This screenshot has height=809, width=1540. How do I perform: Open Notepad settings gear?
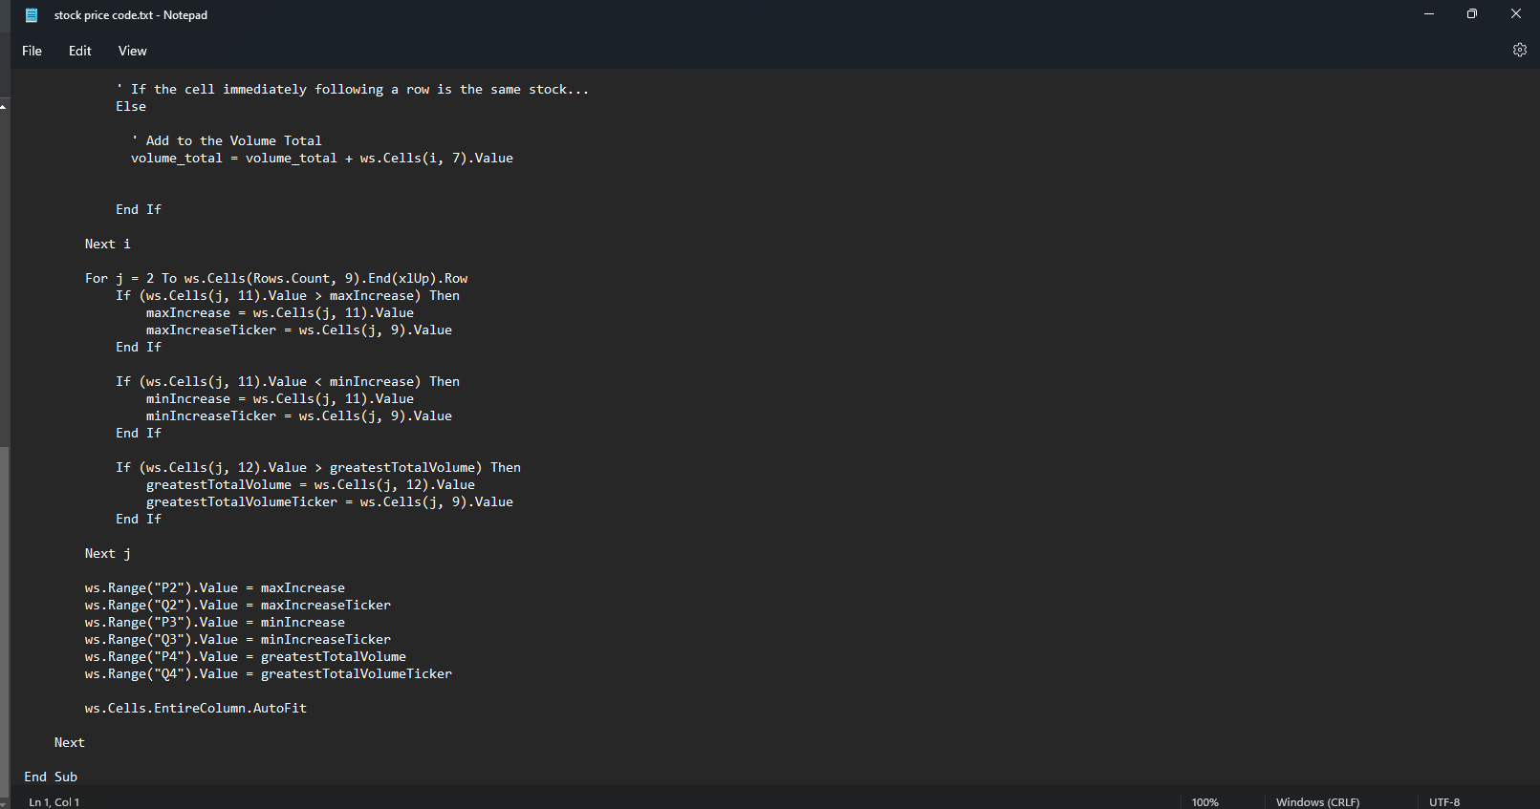pyautogui.click(x=1520, y=50)
